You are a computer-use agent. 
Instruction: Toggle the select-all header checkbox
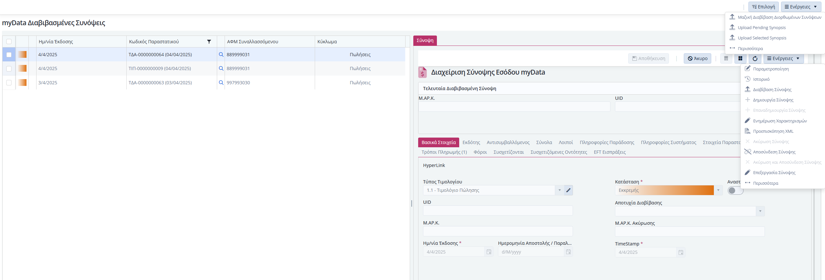point(9,42)
